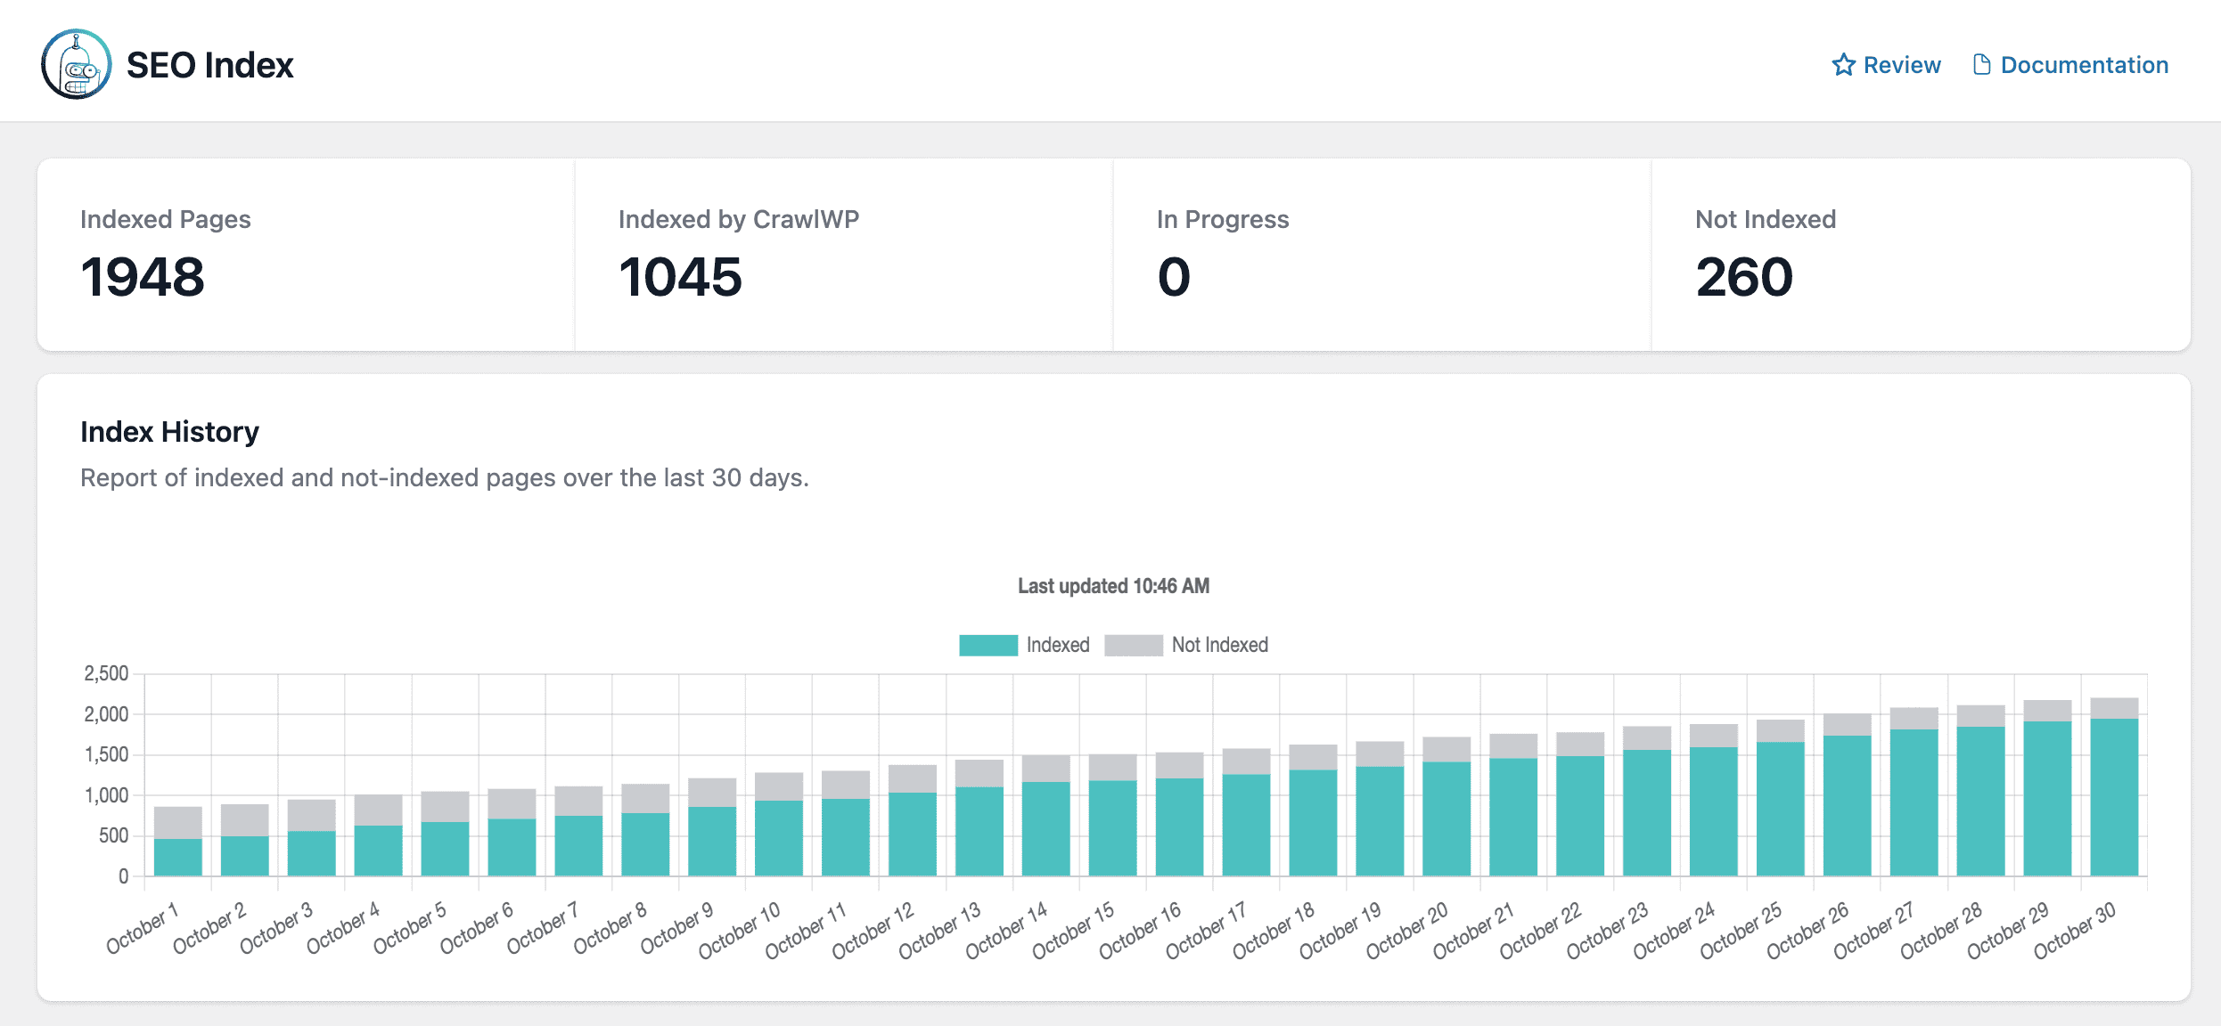Screen dimensions: 2221x1026
Task: Click the October 15 gray not-indexed segment
Action: point(1112,767)
